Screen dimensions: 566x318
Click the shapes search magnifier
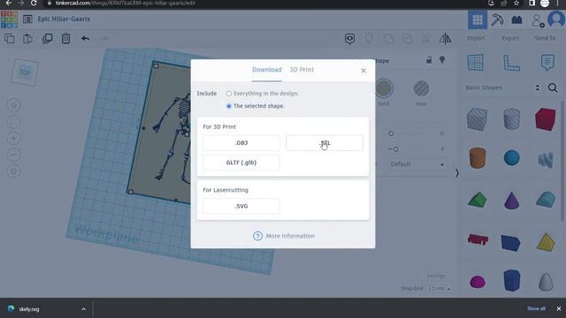tap(552, 87)
